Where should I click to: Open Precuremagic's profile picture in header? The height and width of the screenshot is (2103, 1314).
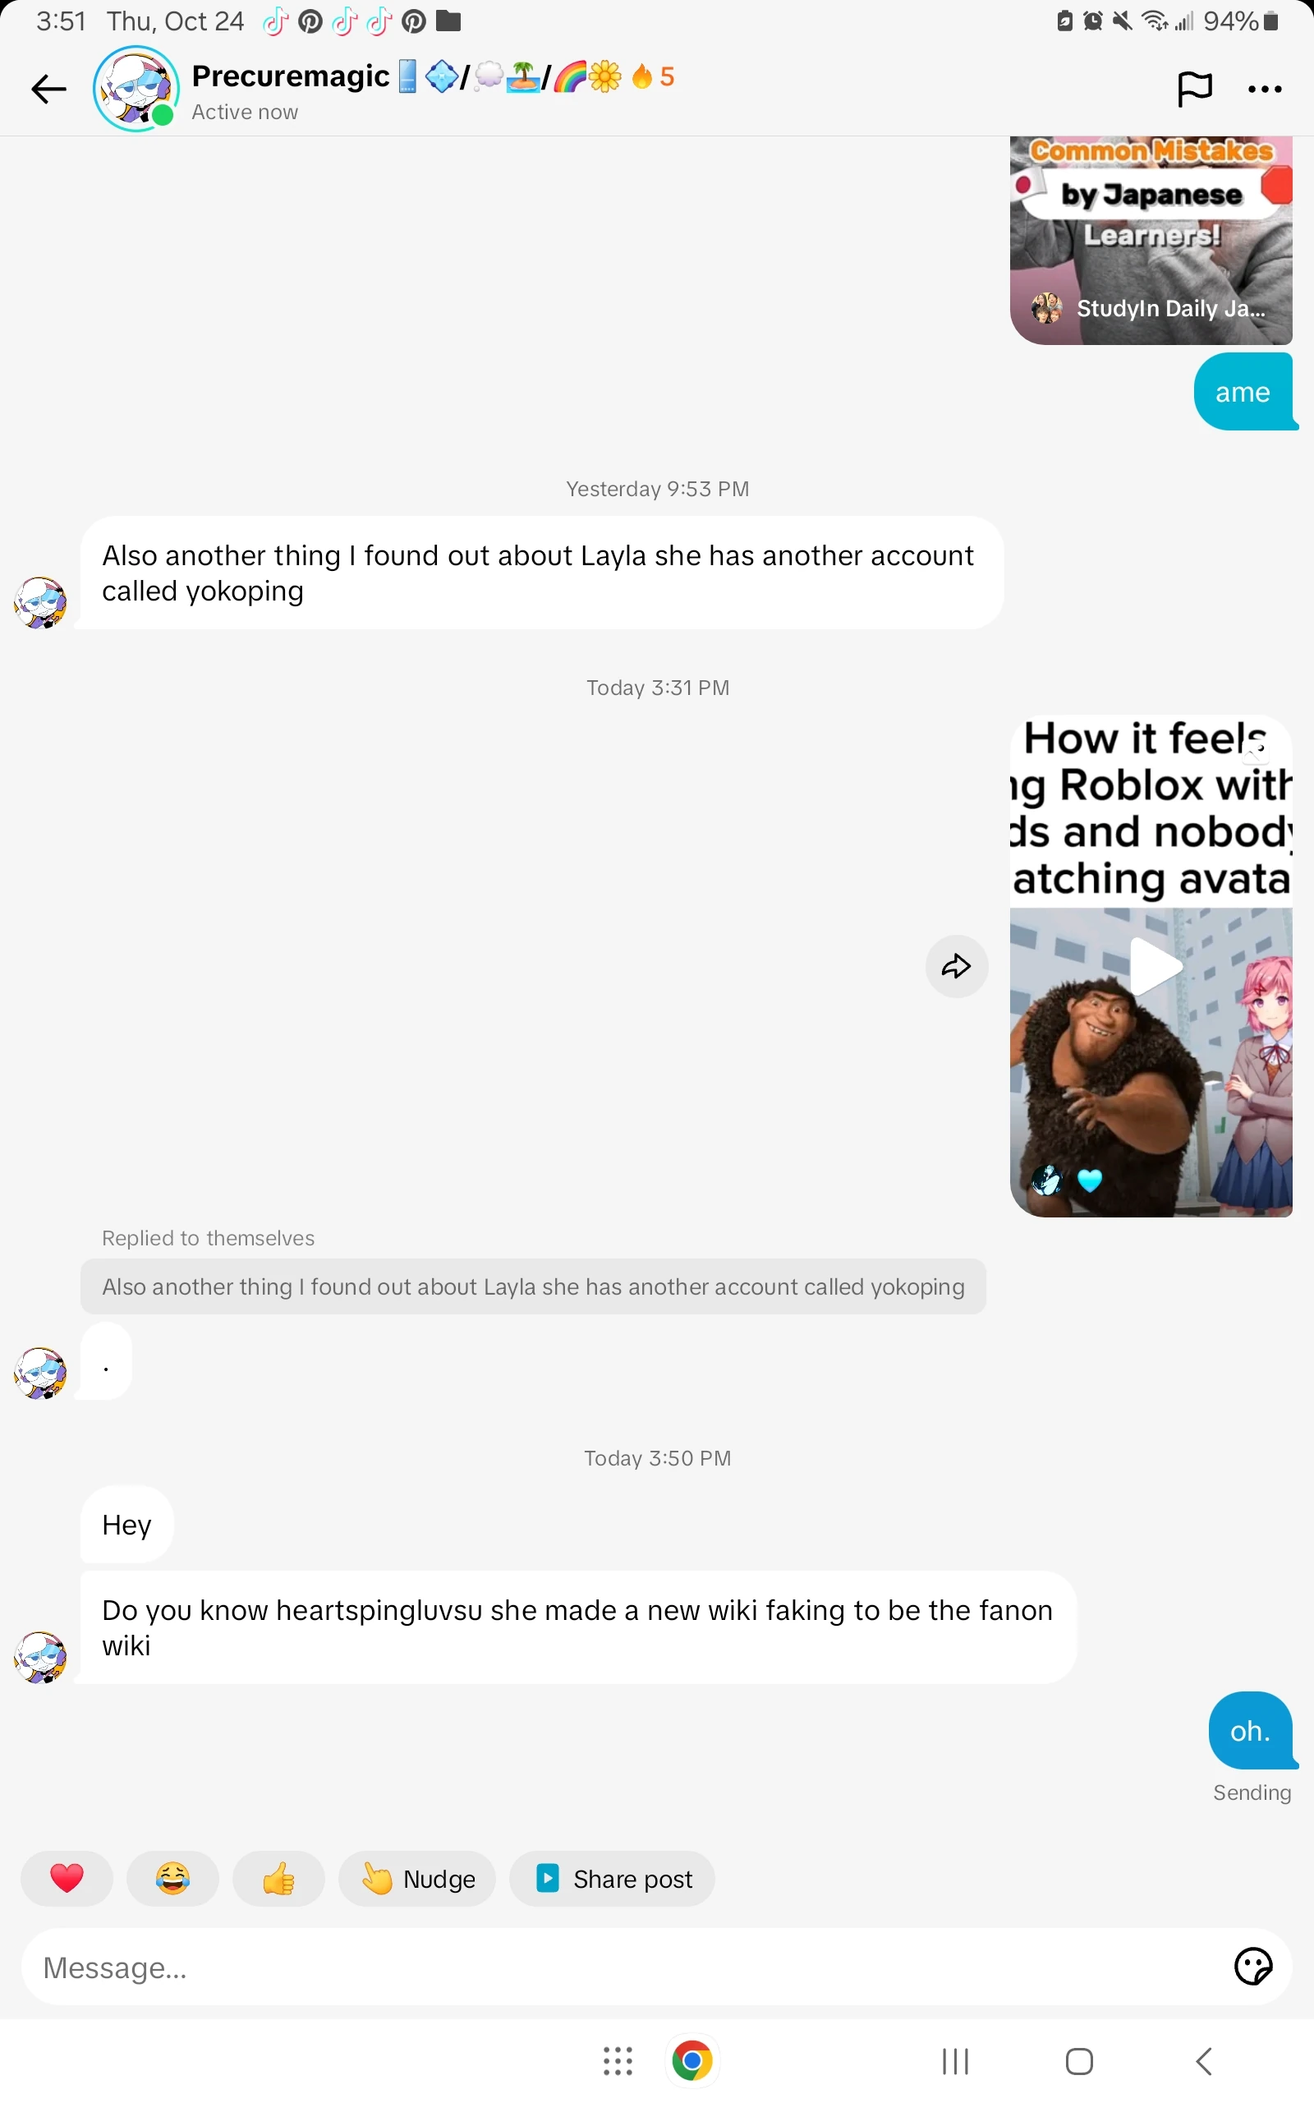pos(136,89)
